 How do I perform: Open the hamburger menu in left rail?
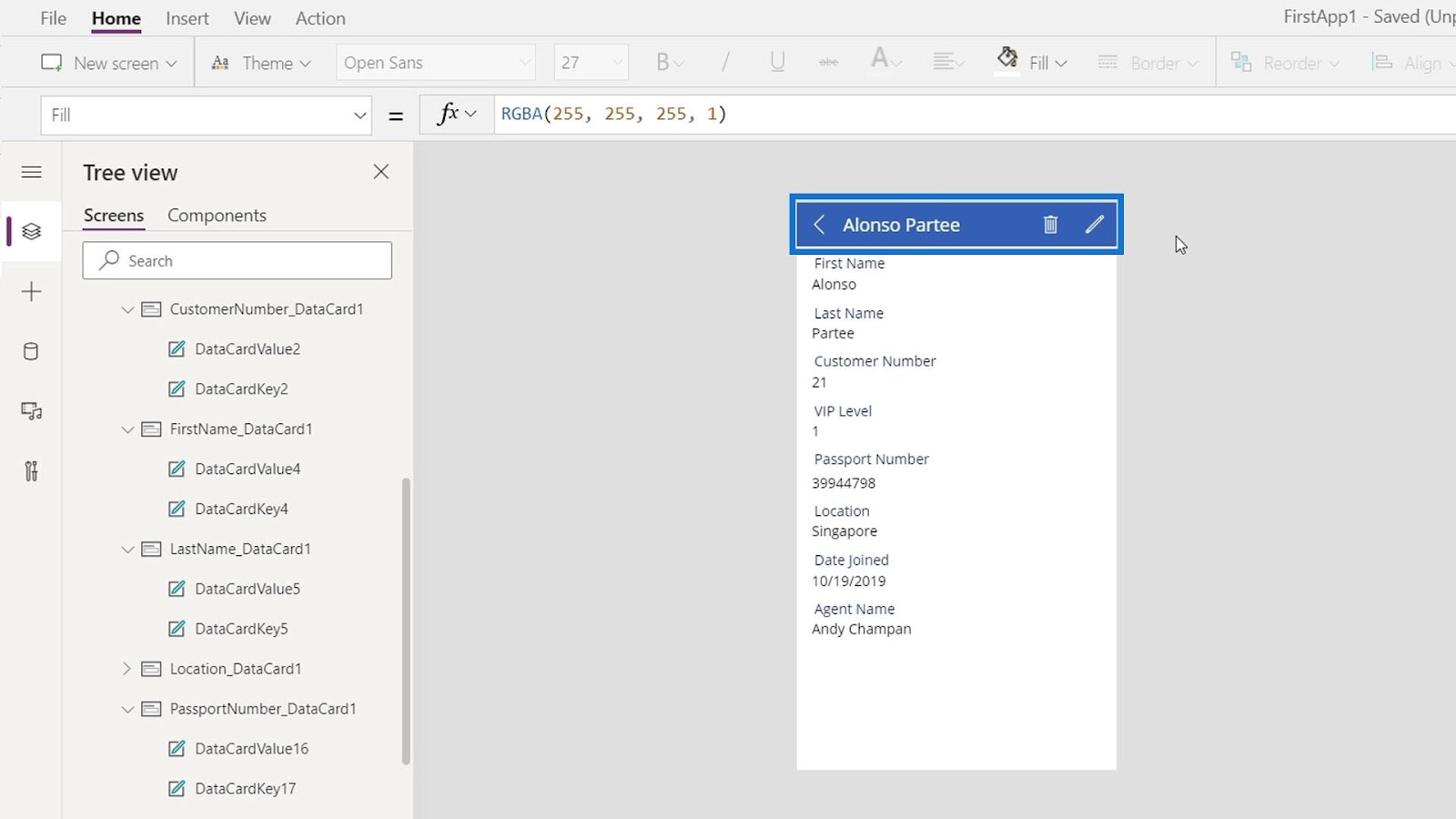31,172
